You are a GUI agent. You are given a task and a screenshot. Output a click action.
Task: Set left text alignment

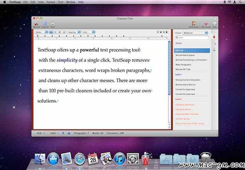click(x=51, y=32)
